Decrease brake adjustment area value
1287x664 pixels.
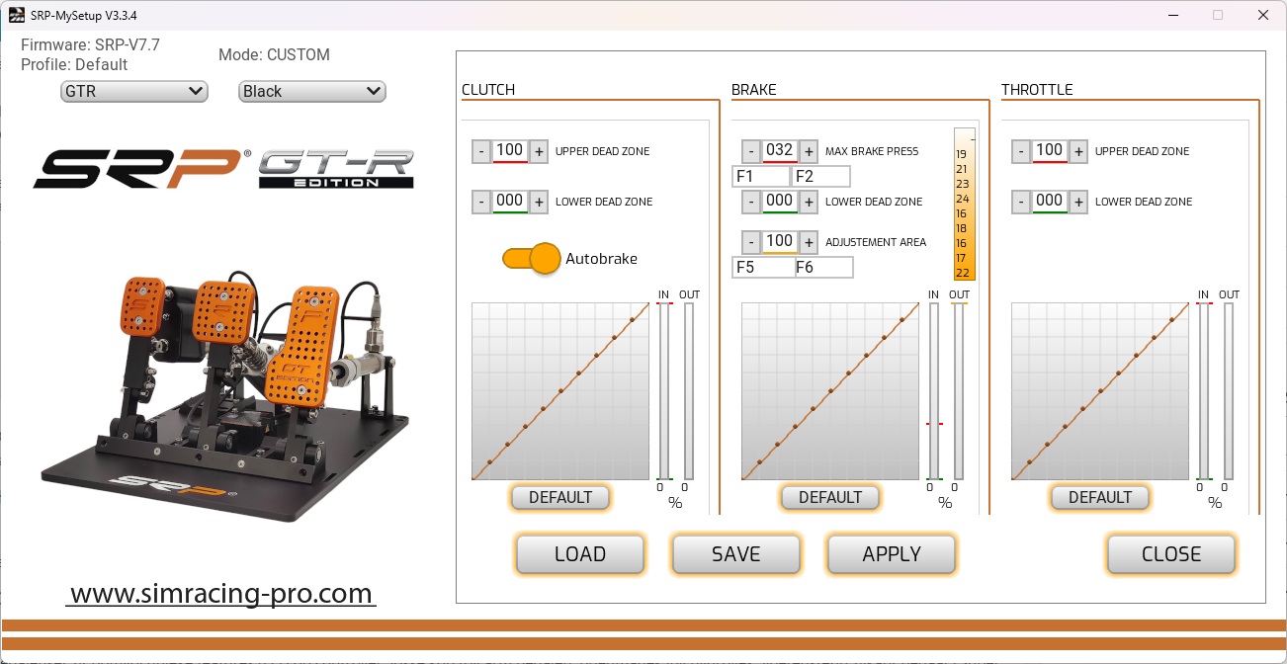[x=751, y=243]
